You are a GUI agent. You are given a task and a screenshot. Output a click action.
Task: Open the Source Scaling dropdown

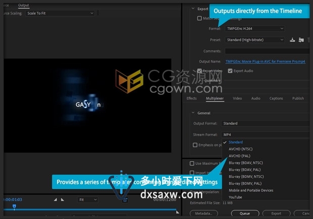tap(60, 13)
